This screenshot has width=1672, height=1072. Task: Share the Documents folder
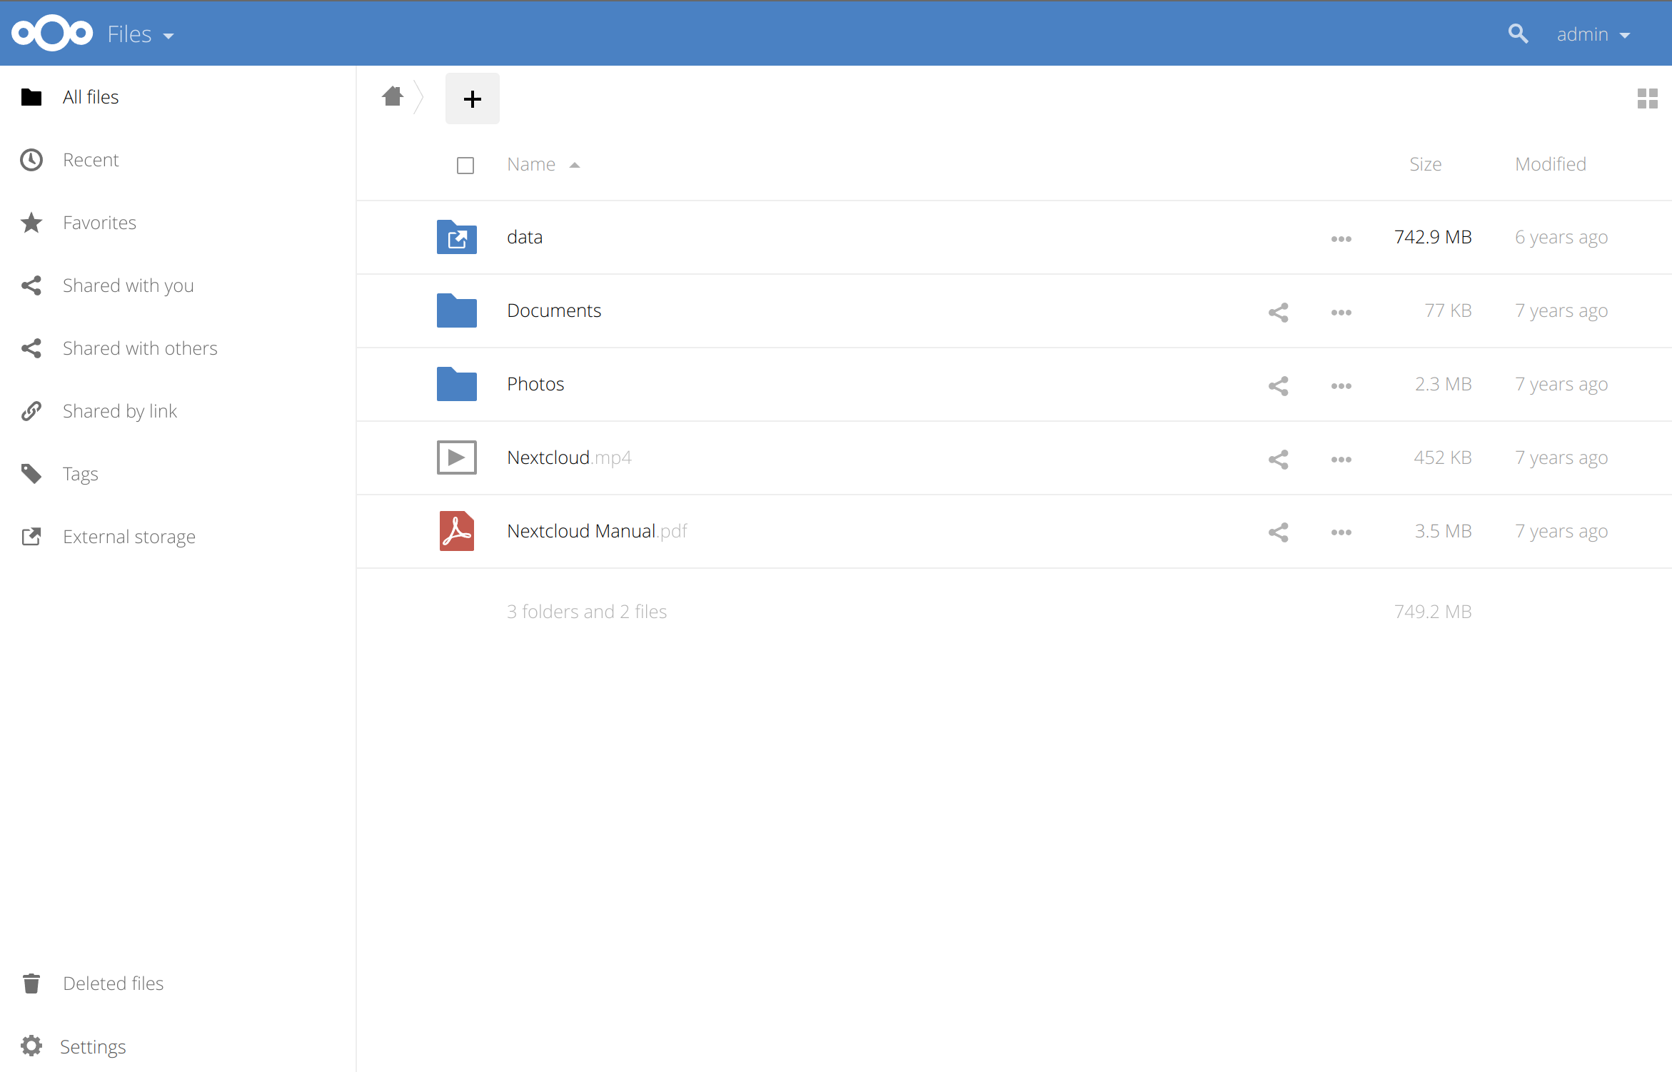coord(1279,313)
